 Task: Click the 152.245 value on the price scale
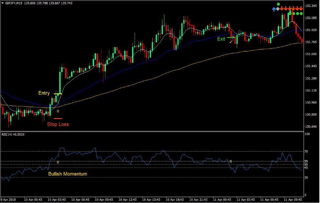click(x=311, y=5)
